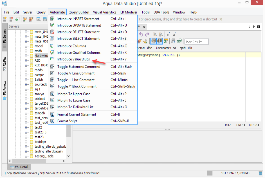Click the Introduce INSERT Statement icon
Screen dimensions: 265x178
52,19
